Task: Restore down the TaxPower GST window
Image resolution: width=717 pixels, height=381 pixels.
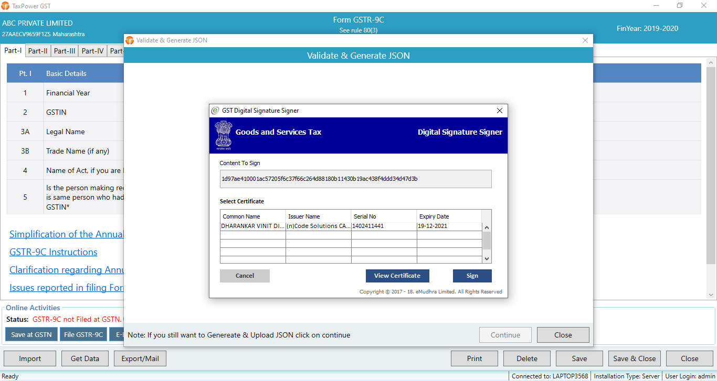Action: point(680,6)
